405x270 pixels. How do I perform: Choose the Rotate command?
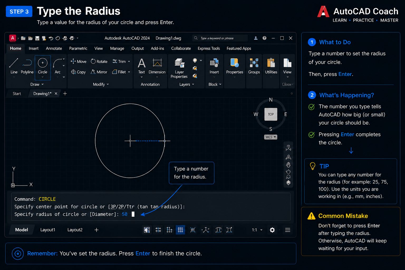99,61
